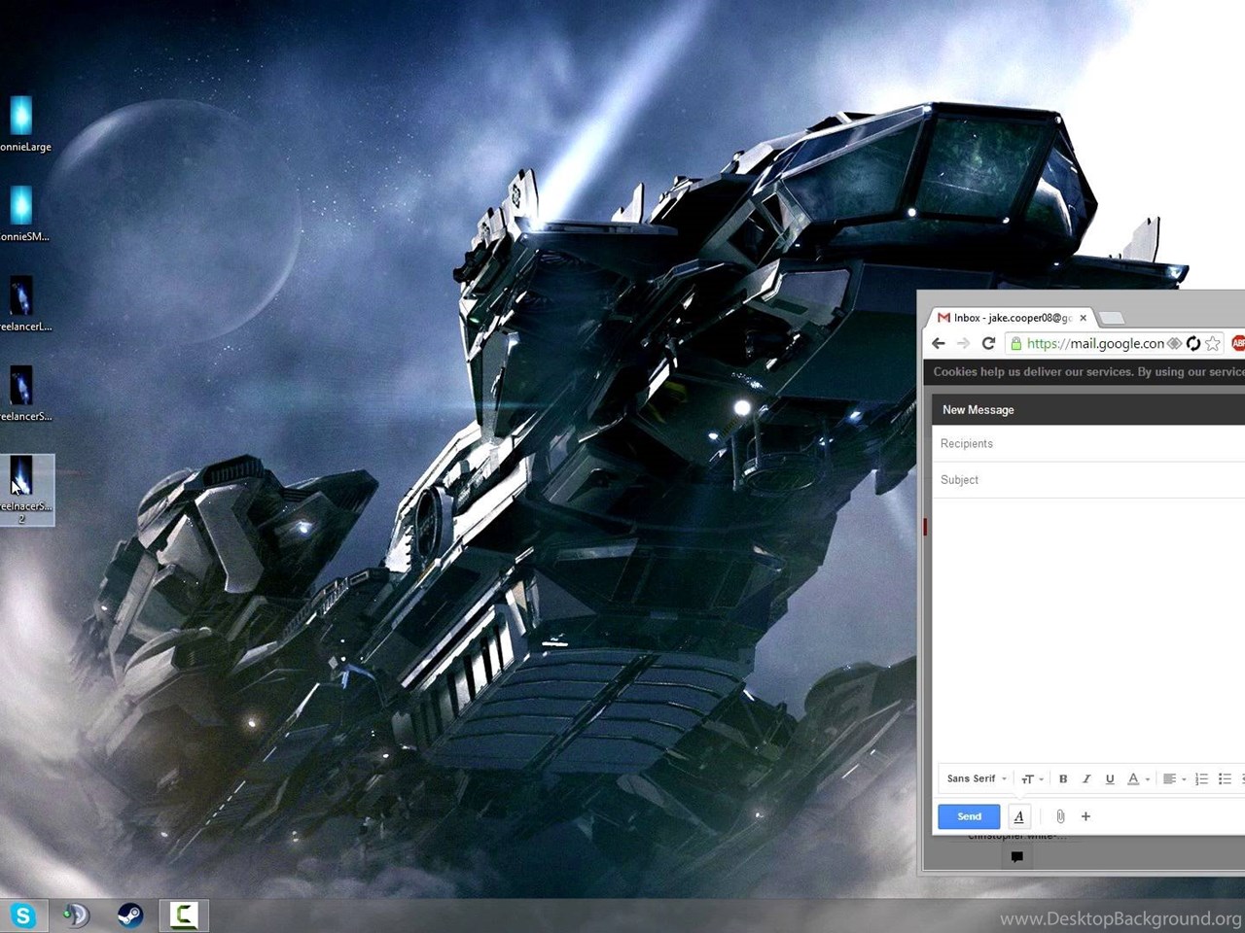The height and width of the screenshot is (933, 1245).
Task: Toggle italic formatting in compose toolbar
Action: 1086,778
